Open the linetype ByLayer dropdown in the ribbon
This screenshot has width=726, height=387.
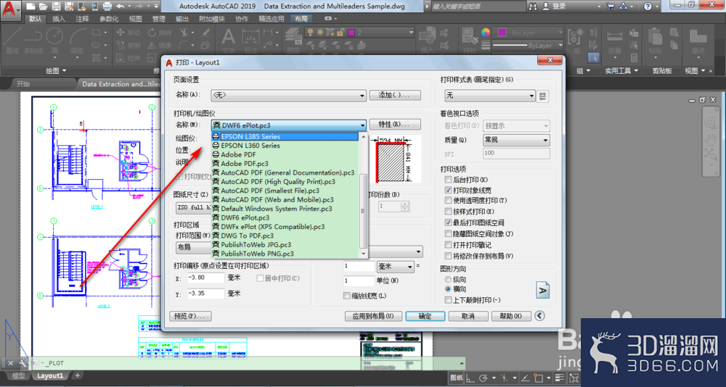pos(527,46)
